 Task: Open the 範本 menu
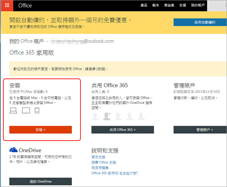tap(156, 5)
